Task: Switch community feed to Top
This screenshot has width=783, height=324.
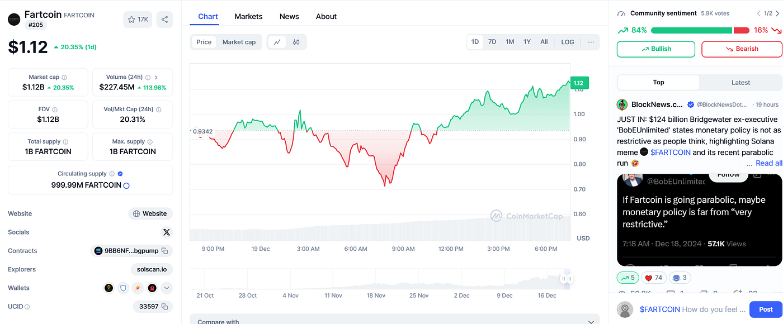Action: coord(659,83)
